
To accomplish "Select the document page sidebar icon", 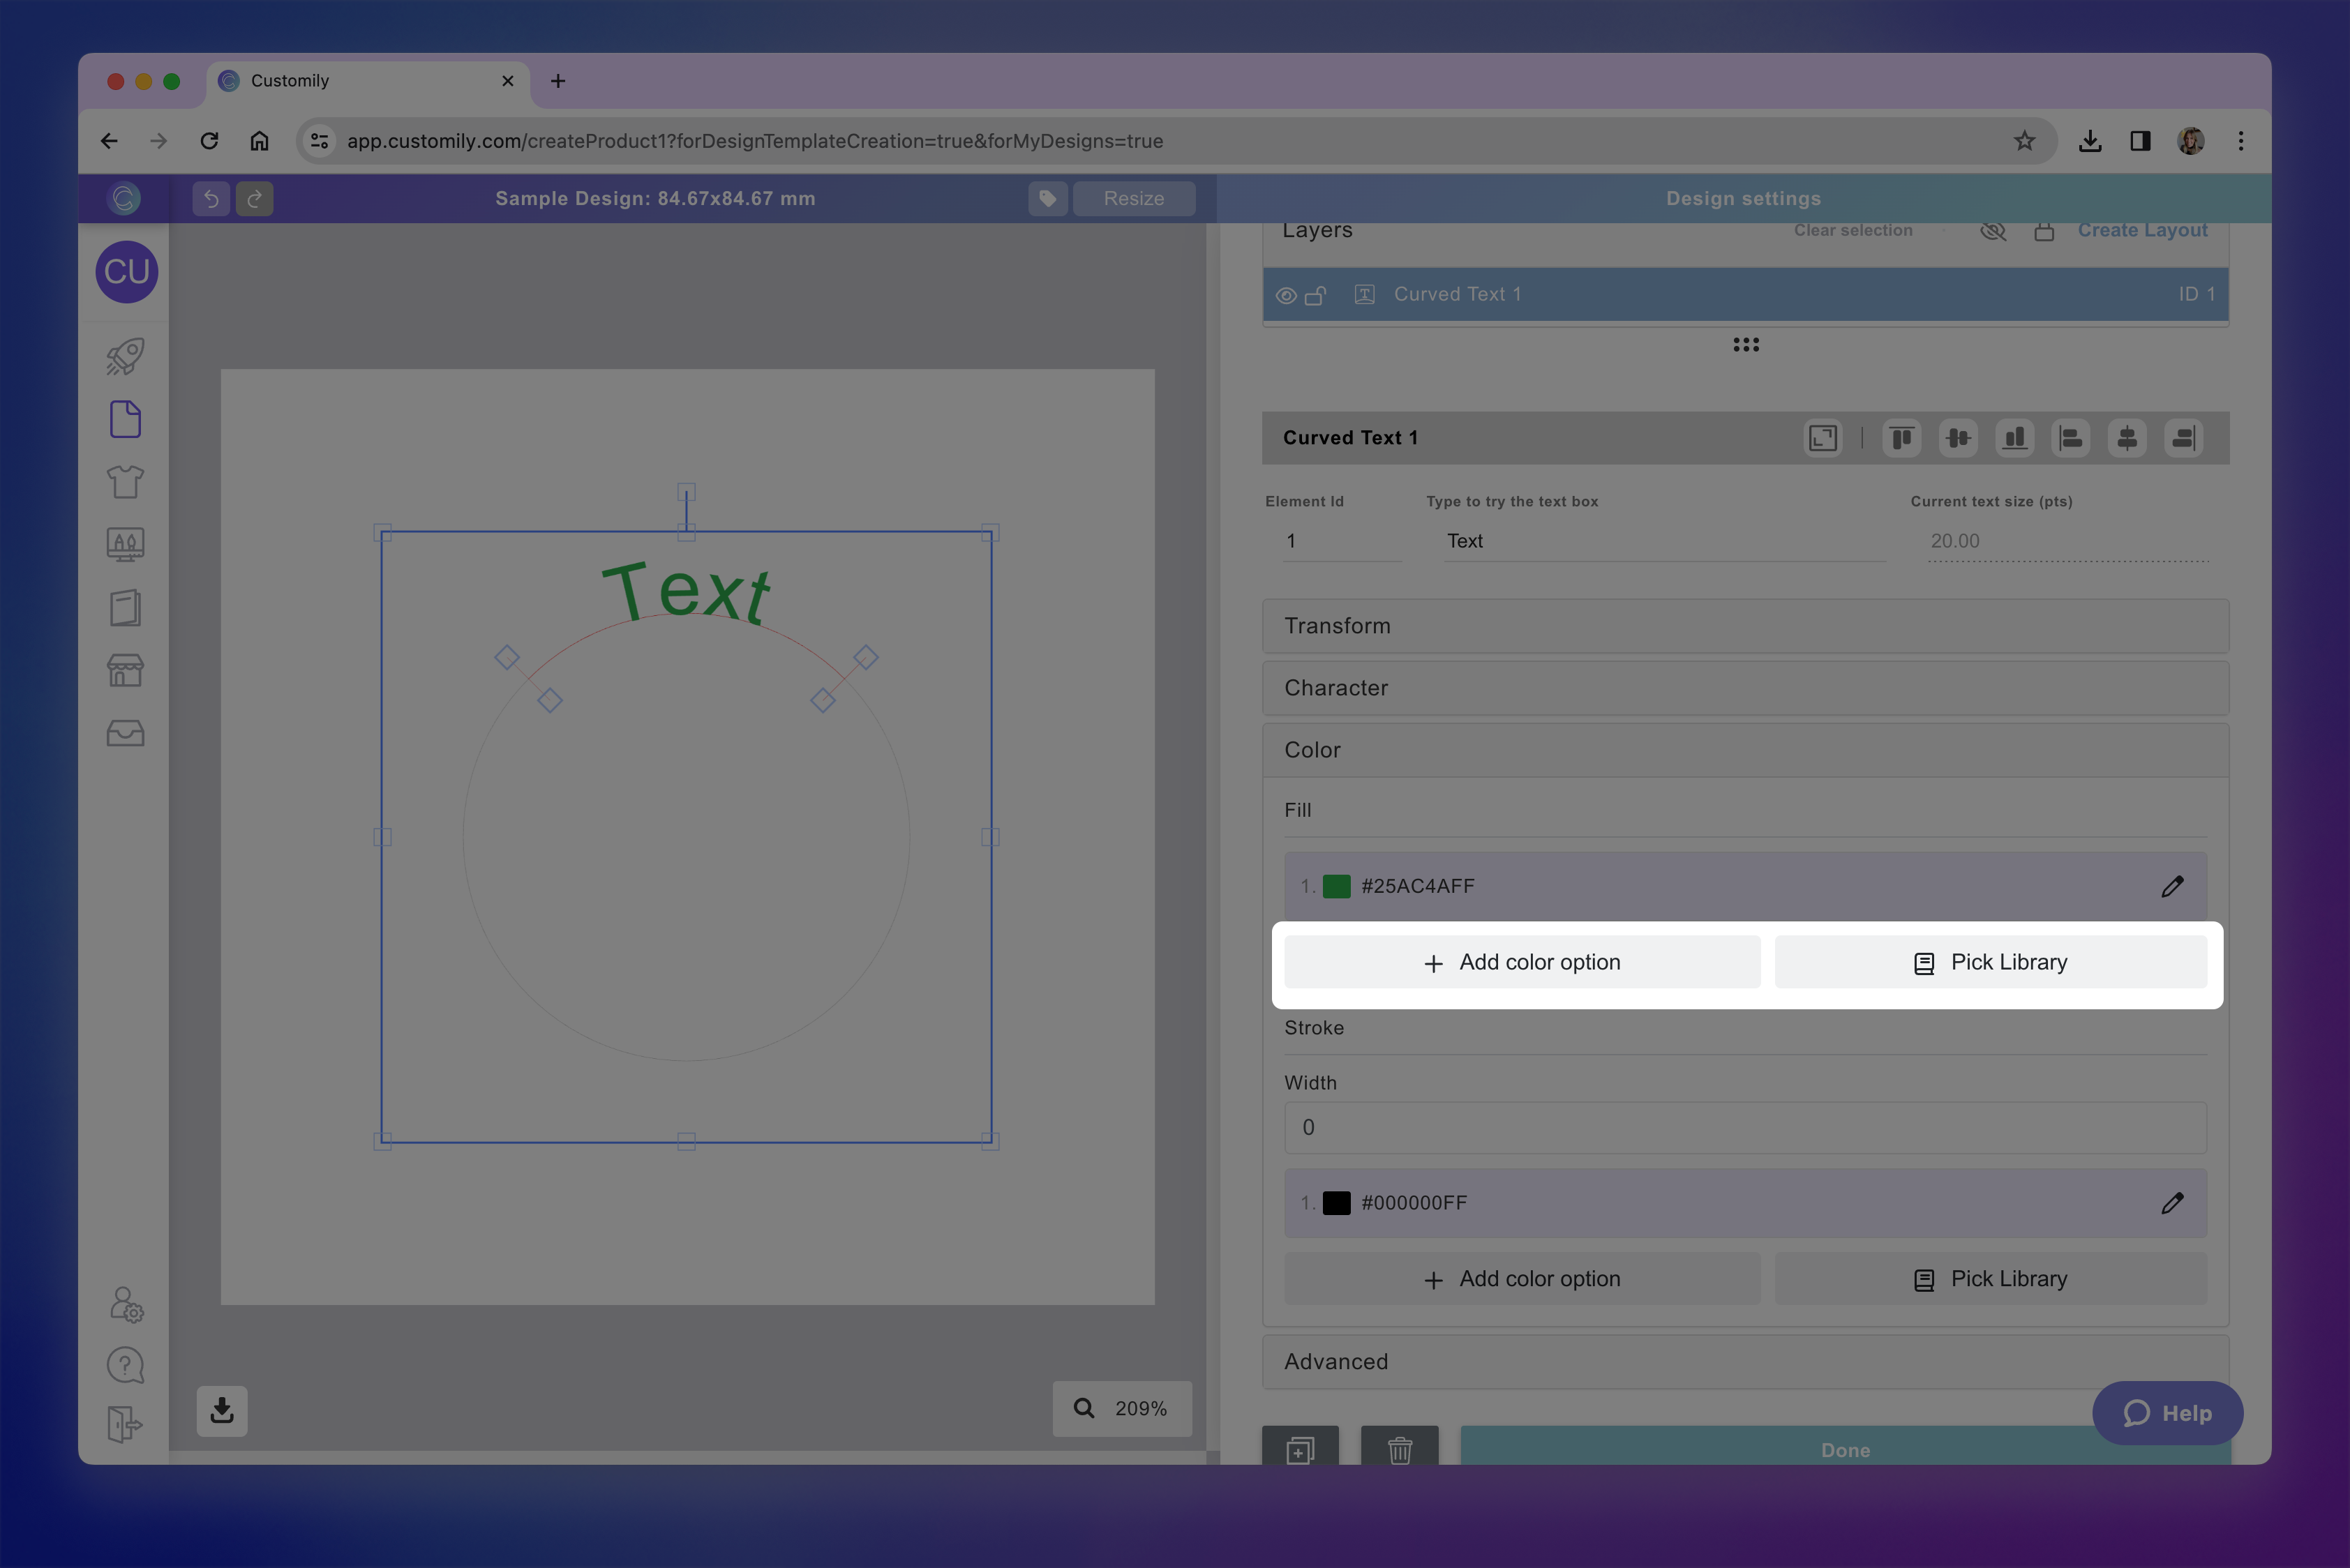I will [125, 419].
